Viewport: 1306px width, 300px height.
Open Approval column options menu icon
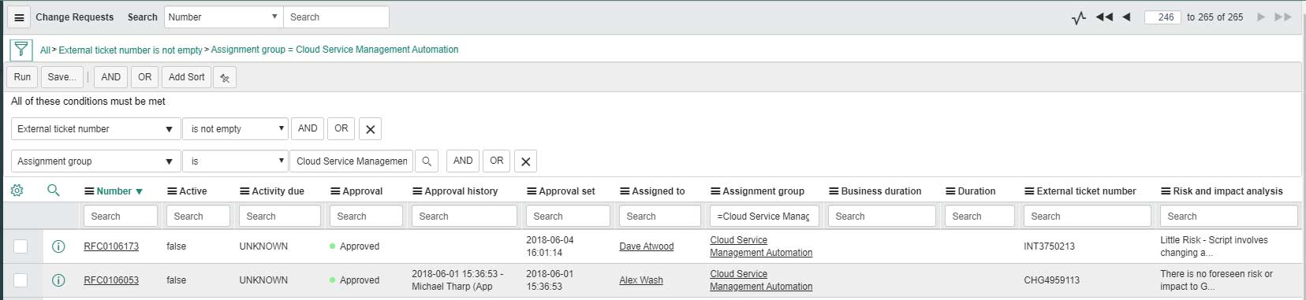[x=335, y=191]
